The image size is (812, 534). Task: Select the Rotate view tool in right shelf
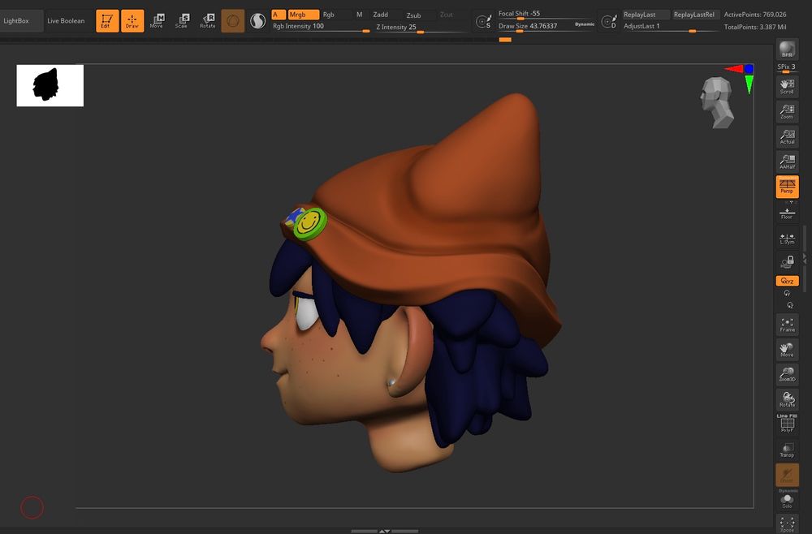[787, 399]
